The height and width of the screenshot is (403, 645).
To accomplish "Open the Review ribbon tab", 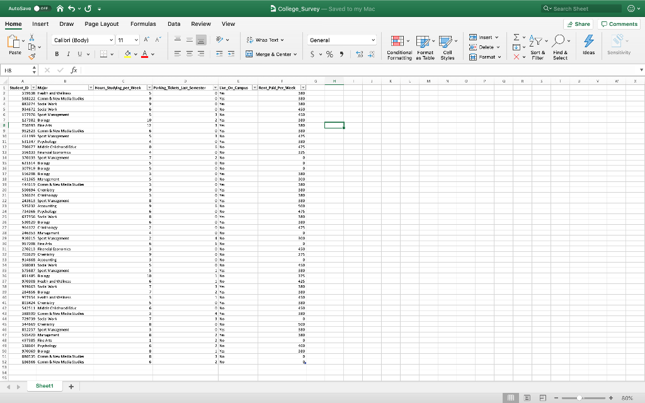I will 200,24.
